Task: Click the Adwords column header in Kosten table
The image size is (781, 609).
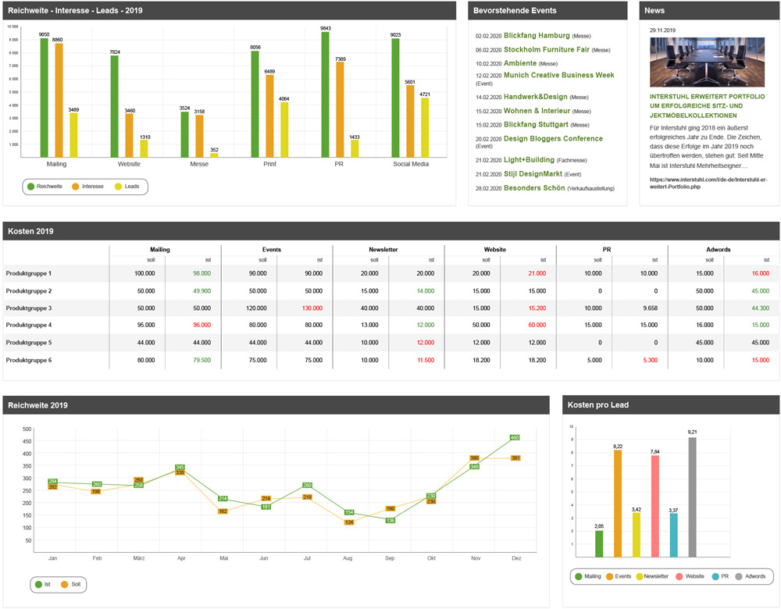Action: 719,250
